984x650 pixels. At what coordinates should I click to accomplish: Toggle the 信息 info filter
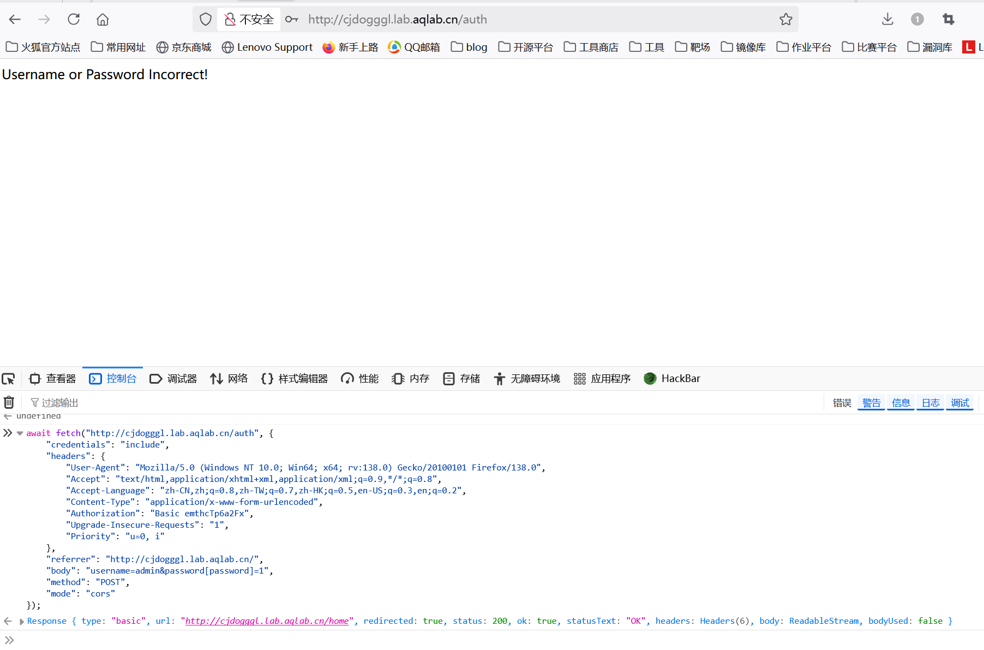click(x=901, y=403)
